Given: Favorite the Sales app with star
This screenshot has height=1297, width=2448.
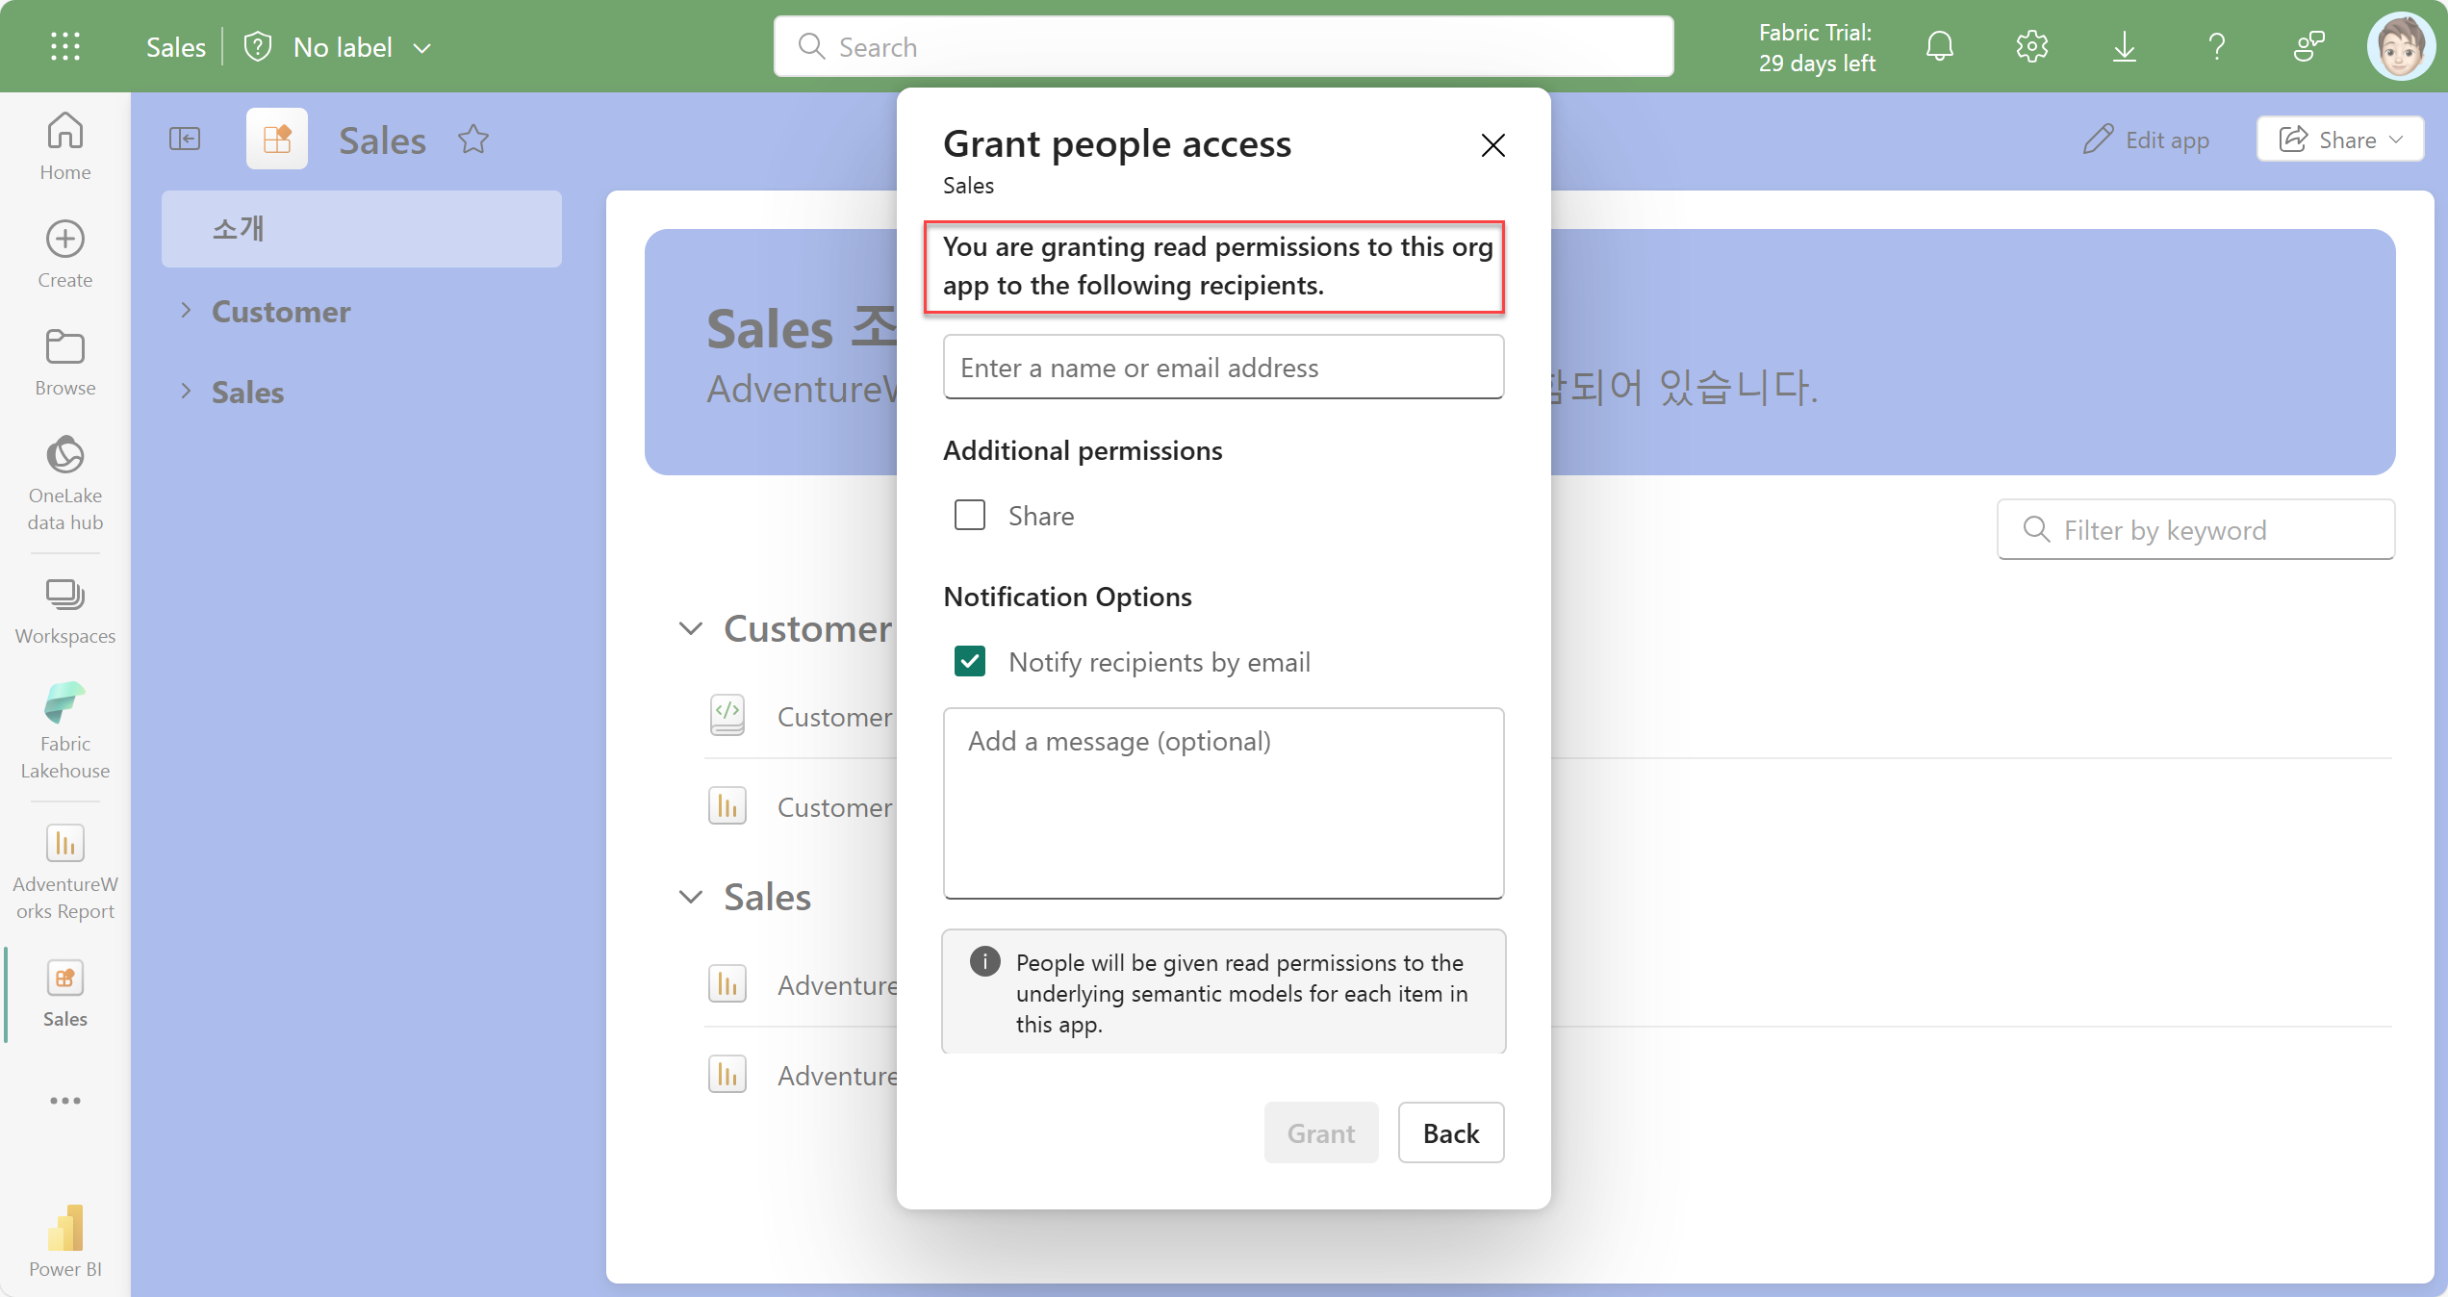Looking at the screenshot, I should (x=473, y=140).
